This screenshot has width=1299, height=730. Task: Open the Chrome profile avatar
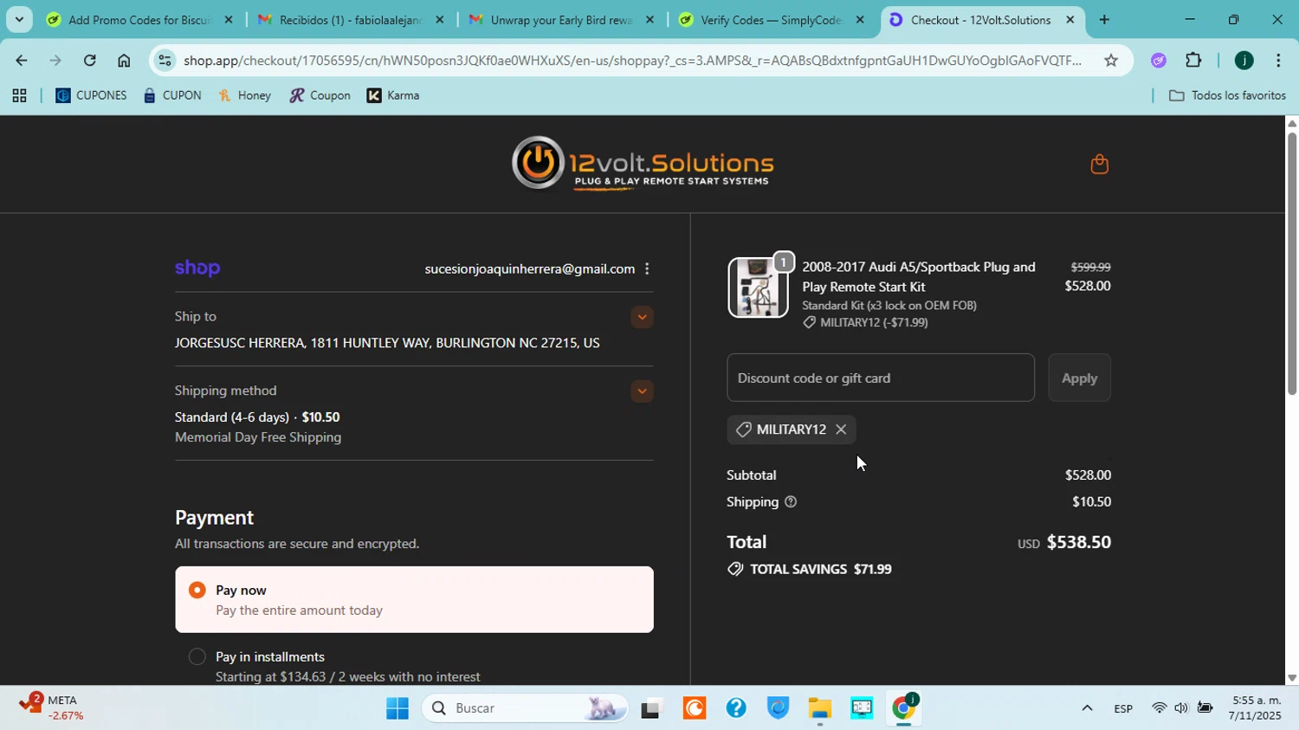tap(1244, 61)
